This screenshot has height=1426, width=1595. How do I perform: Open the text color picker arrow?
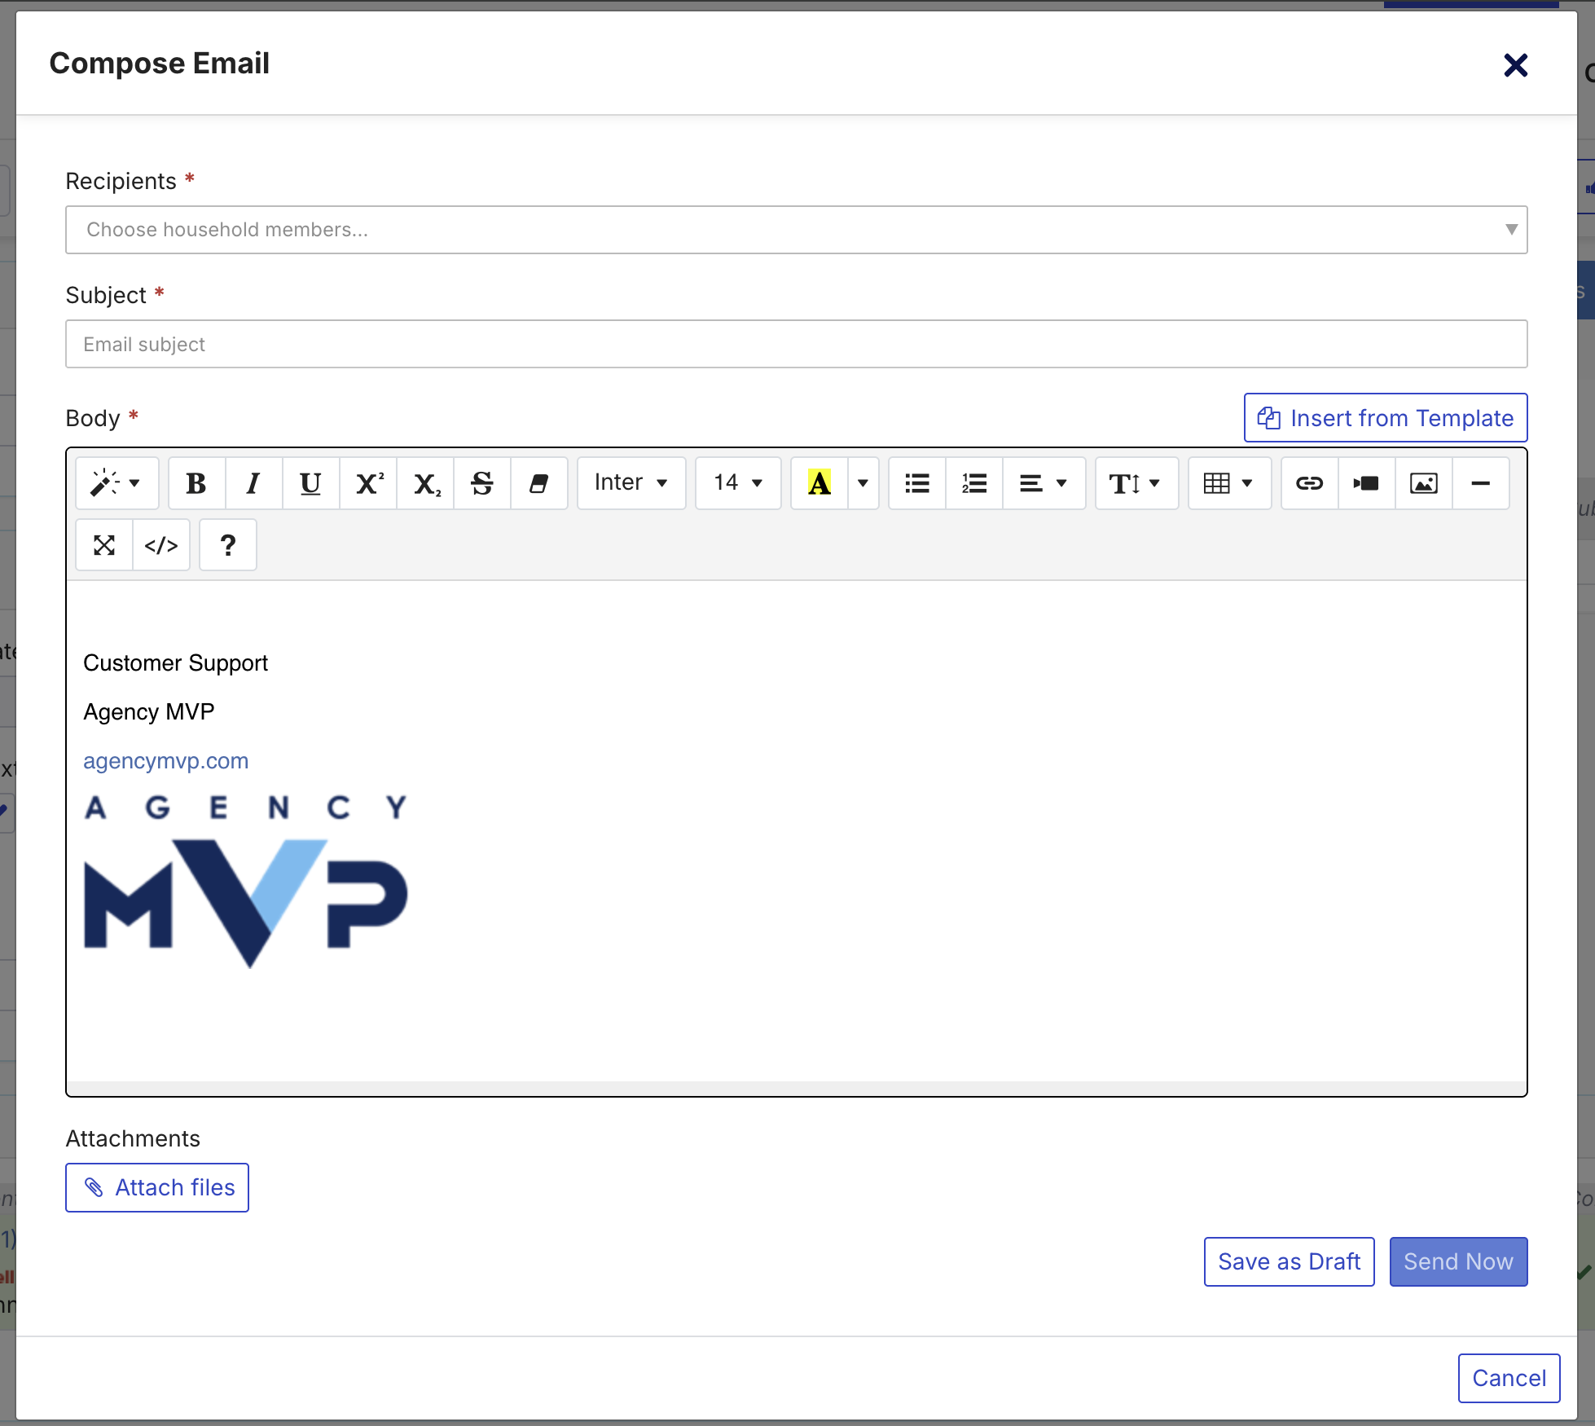tap(863, 483)
